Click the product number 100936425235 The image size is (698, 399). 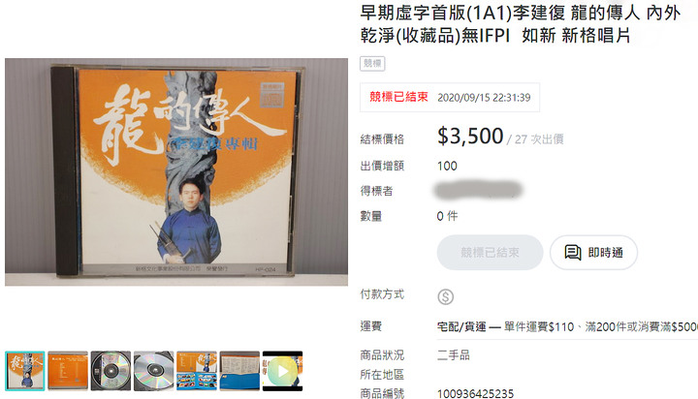[475, 393]
